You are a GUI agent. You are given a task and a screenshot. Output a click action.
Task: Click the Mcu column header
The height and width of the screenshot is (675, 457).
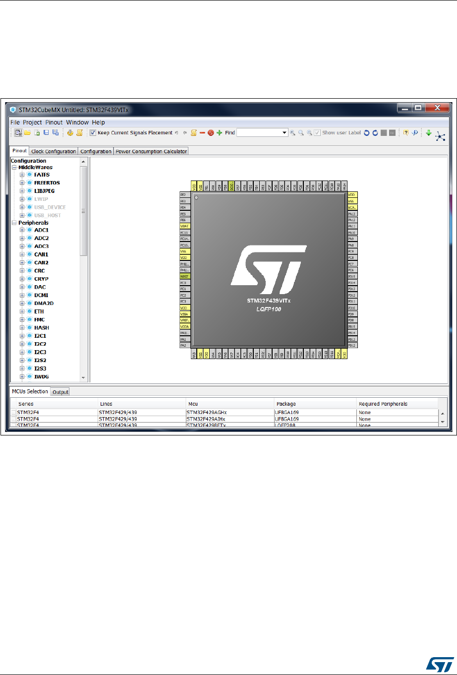(x=230, y=404)
